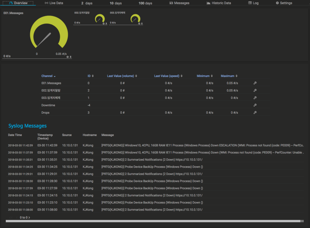Open the Historic Data tab
Screen dimensions: 310x228
[x=219, y=3]
